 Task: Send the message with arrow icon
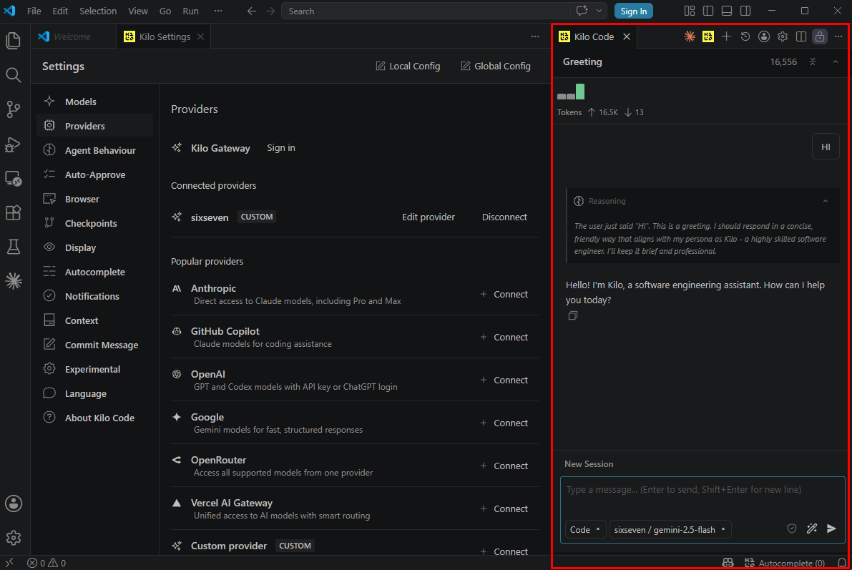click(831, 529)
